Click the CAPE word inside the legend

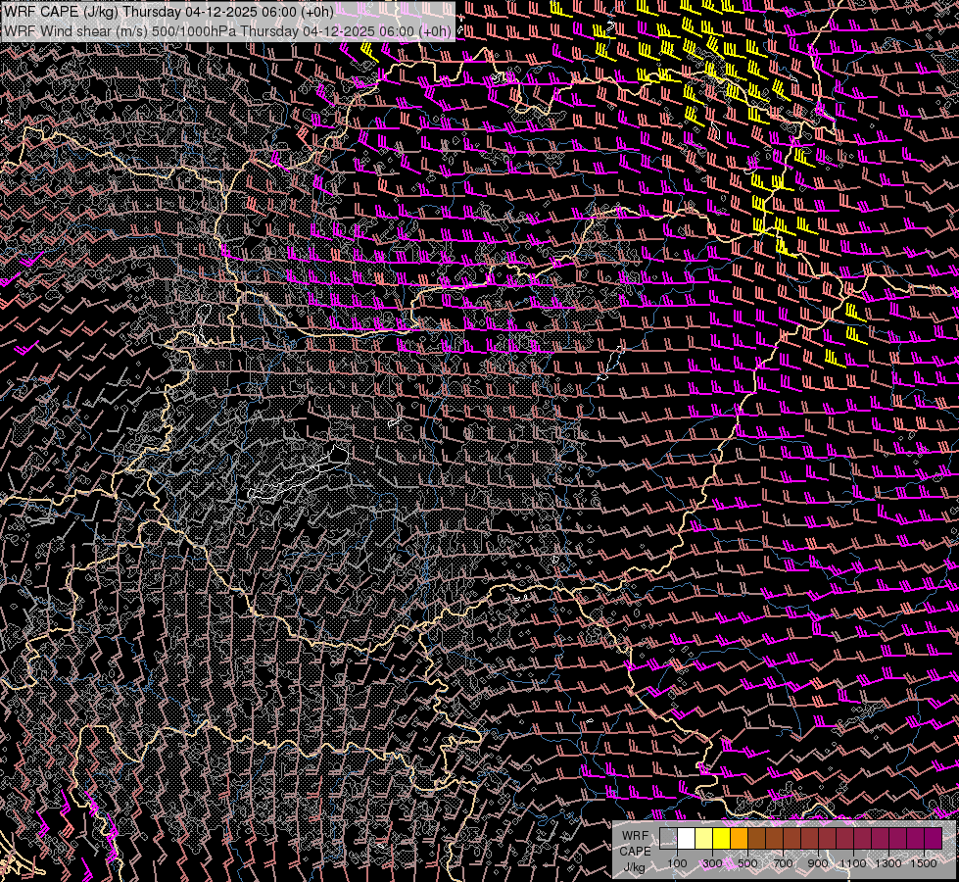(x=635, y=851)
